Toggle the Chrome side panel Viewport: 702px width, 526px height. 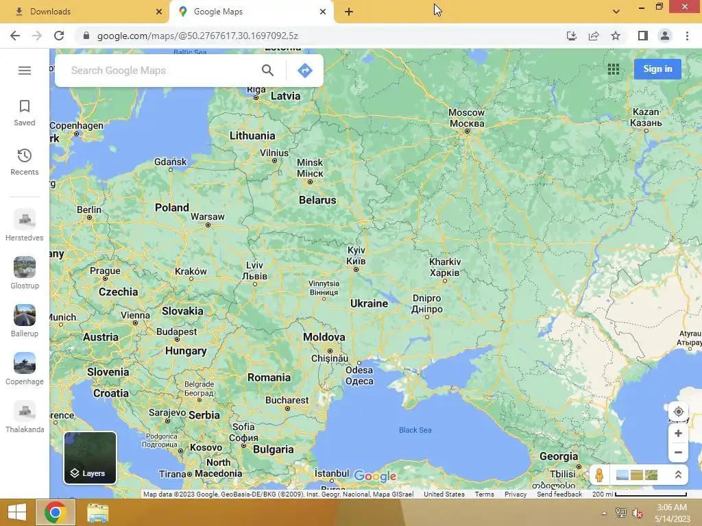[643, 36]
